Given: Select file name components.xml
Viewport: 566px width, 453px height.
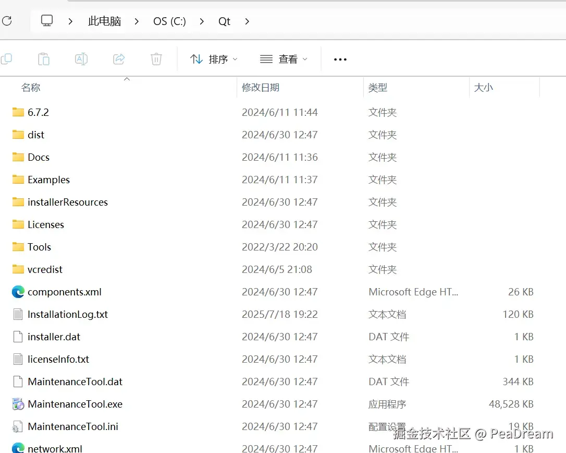Looking at the screenshot, I should click(x=65, y=292).
